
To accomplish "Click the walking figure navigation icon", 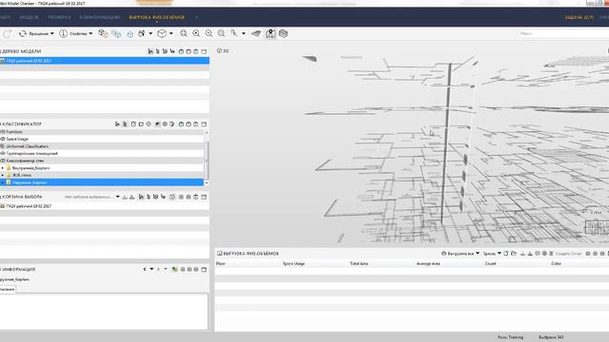I will pyautogui.click(x=234, y=34).
